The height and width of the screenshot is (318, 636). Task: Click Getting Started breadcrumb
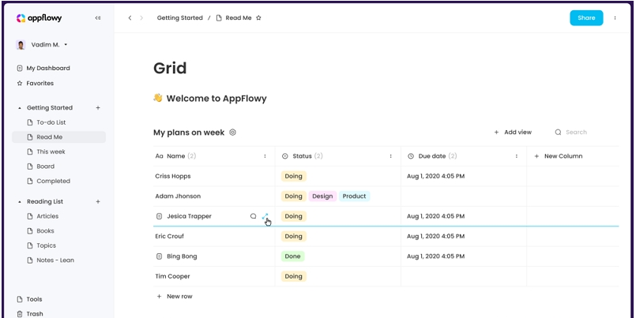coord(179,18)
